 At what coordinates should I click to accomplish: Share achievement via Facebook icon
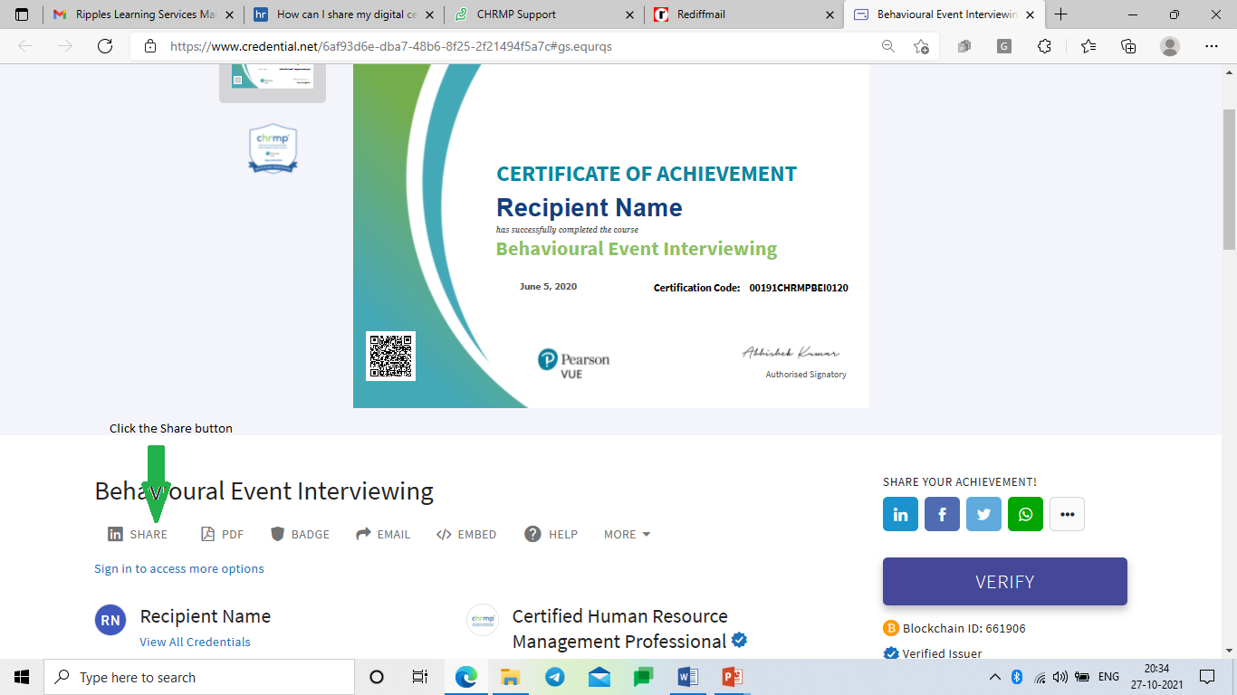pos(942,514)
